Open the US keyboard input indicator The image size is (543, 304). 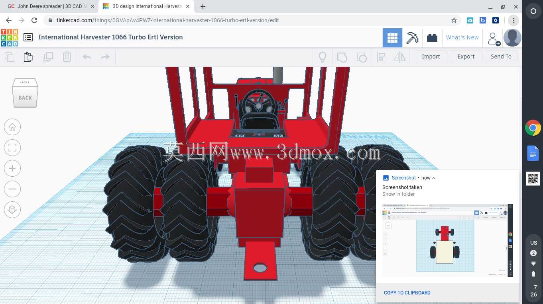click(533, 243)
